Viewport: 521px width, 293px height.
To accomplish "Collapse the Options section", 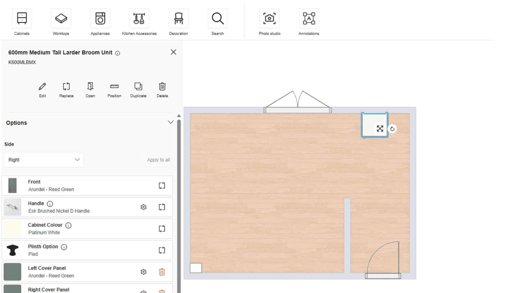I will pos(170,122).
